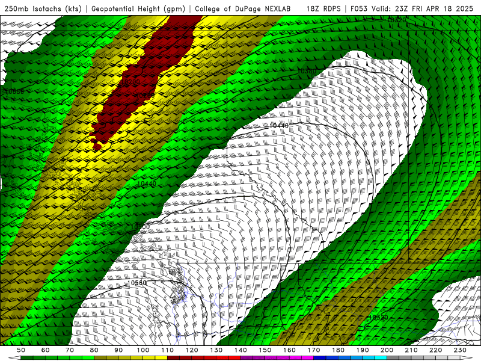
Task: Click the 120 knot legend label
Action: click(x=192, y=350)
